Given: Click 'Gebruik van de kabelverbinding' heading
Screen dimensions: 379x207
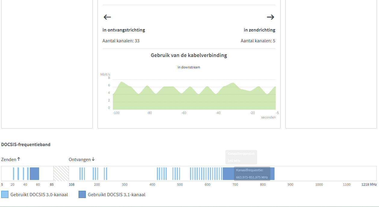Looking at the screenshot, I should (189, 55).
